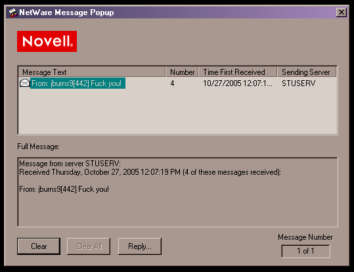Click the red Novell logo
Image resolution: width=354 pixels, height=272 pixels.
[47, 41]
